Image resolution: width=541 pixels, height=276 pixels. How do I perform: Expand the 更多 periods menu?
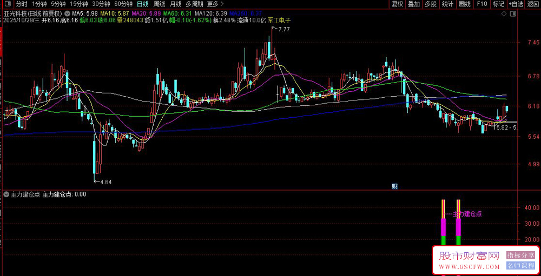(x=216, y=4)
